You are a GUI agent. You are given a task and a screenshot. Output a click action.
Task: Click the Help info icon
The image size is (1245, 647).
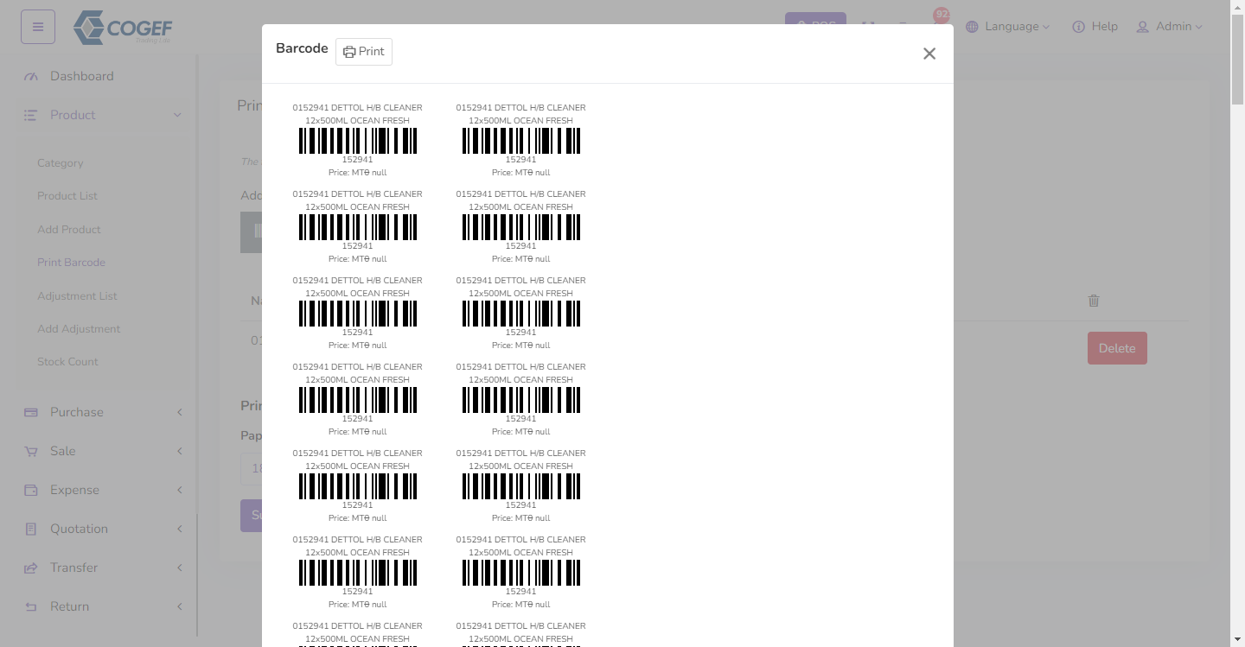click(1078, 27)
